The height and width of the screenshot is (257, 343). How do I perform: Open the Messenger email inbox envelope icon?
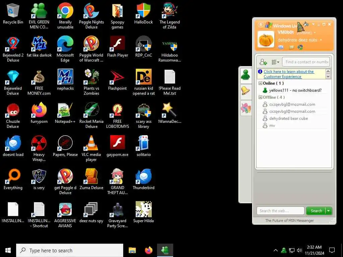click(281, 47)
